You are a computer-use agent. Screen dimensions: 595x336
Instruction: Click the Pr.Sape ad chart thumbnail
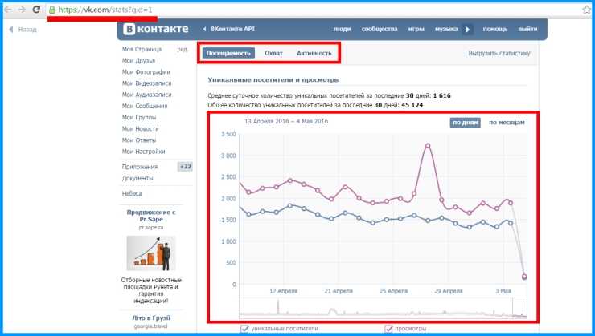click(151, 253)
